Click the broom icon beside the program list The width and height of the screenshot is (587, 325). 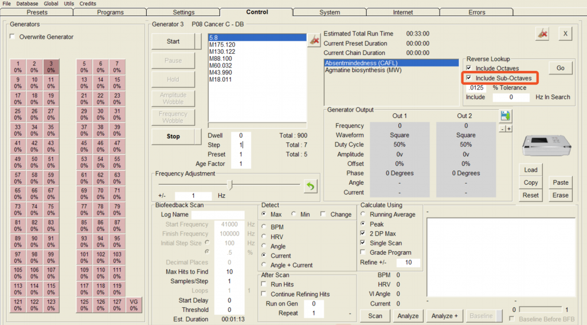(314, 39)
